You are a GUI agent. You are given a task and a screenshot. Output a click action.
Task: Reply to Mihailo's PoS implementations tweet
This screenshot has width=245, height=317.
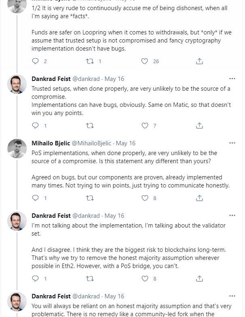36,198
